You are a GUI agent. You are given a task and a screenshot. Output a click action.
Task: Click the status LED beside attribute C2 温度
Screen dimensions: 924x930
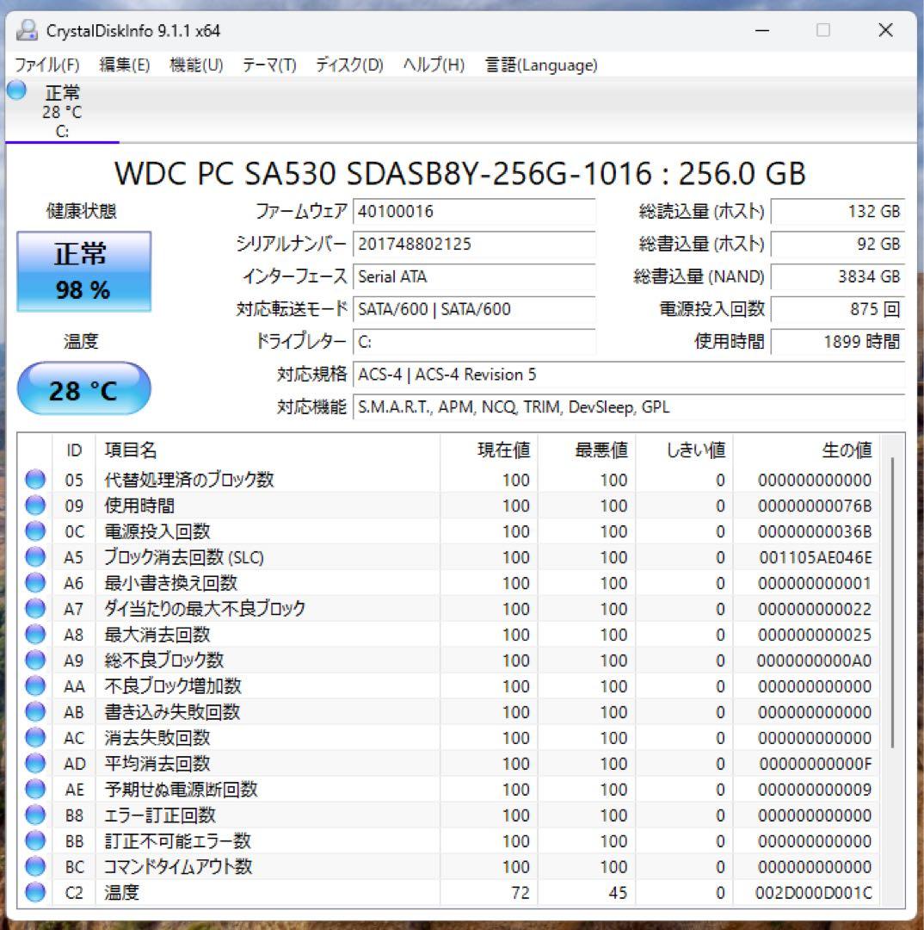tap(34, 893)
